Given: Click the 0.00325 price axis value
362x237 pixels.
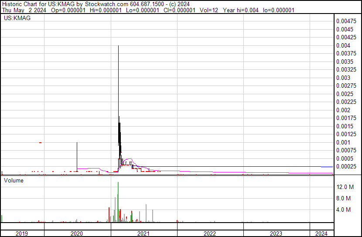Looking at the screenshot, I should click(346, 69).
